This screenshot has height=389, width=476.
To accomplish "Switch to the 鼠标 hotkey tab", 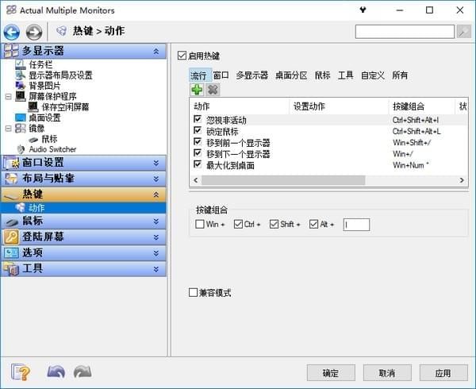I will pyautogui.click(x=322, y=75).
